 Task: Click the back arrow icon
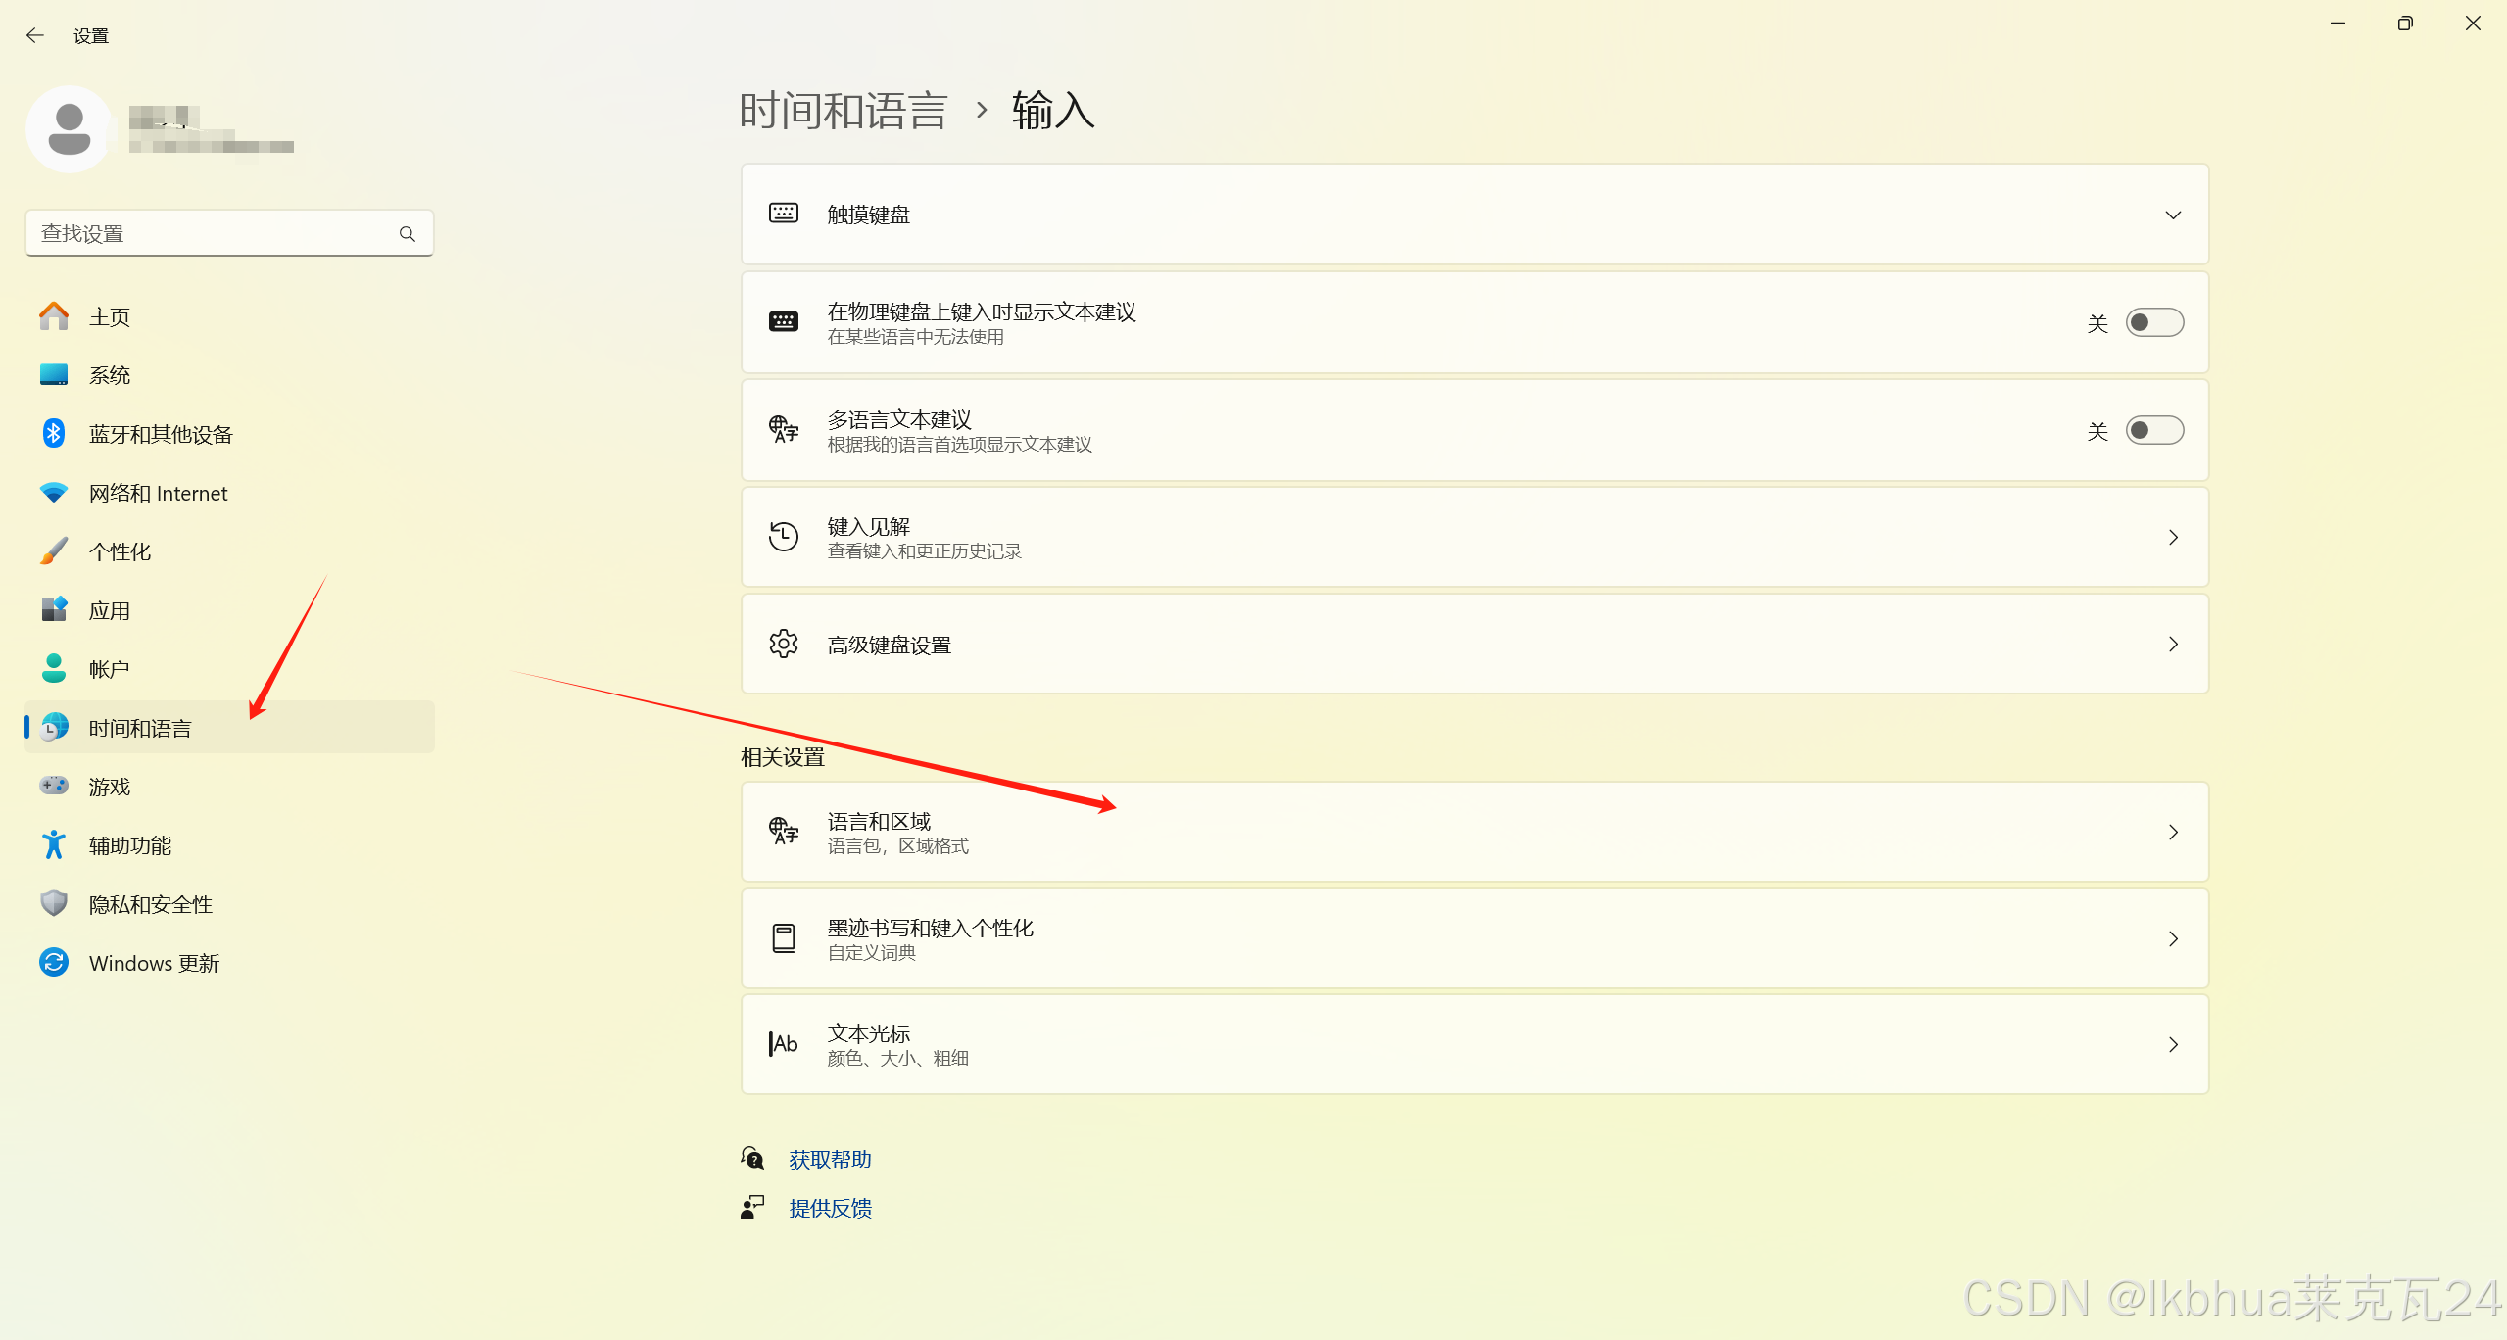(35, 36)
